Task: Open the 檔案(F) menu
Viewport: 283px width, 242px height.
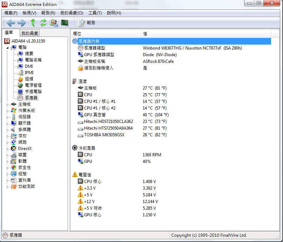Action: [x=11, y=13]
